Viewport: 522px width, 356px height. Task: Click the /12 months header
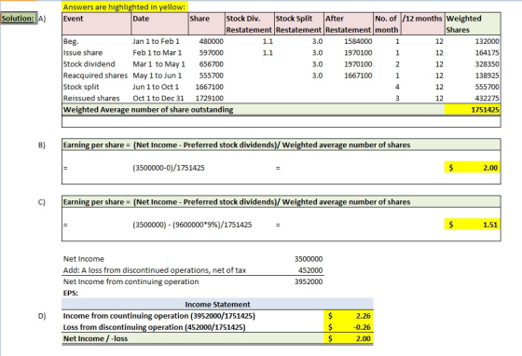coord(422,23)
